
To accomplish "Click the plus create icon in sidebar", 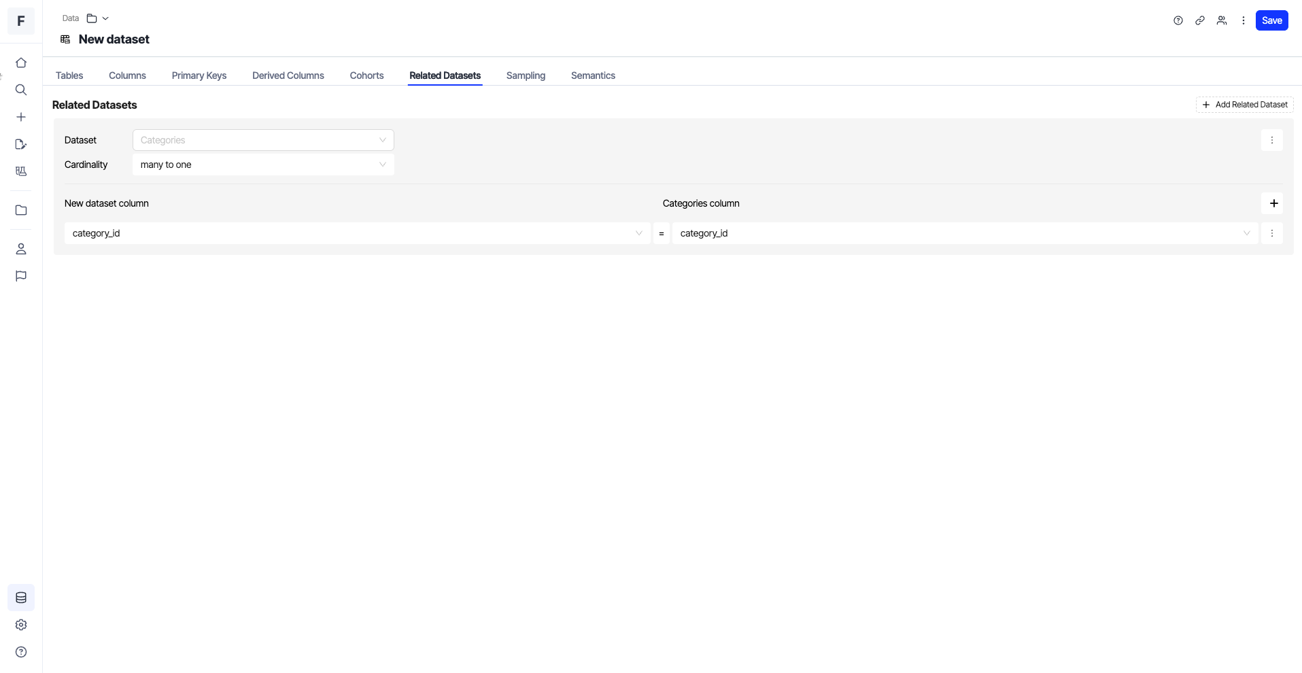I will 21,117.
